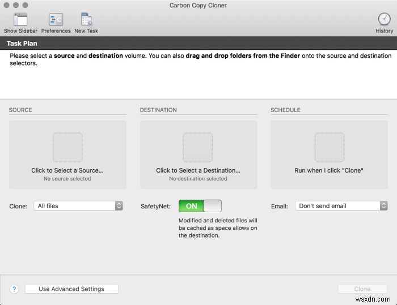This screenshot has width=397, height=305.
Task: Click the SafetyNet description text
Action: tap(218, 228)
